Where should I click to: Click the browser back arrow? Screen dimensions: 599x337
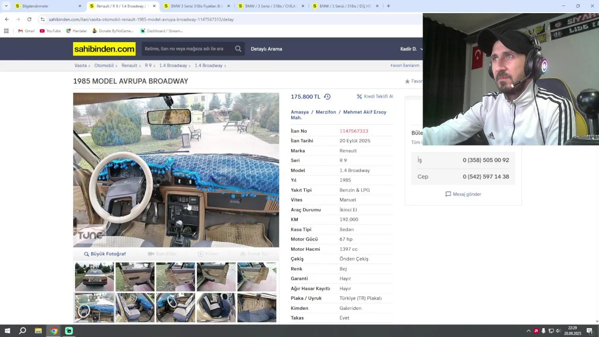(7, 19)
